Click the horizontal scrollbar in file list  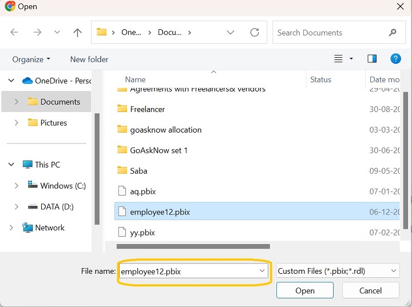[x=193, y=246]
